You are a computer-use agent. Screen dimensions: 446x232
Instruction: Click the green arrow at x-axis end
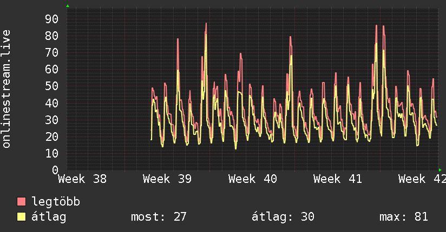(440, 170)
